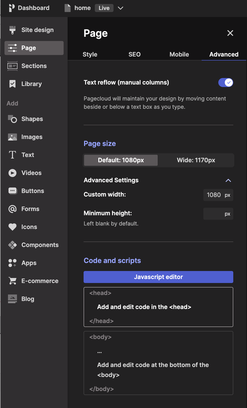Choose the Videos play icon

click(12, 173)
